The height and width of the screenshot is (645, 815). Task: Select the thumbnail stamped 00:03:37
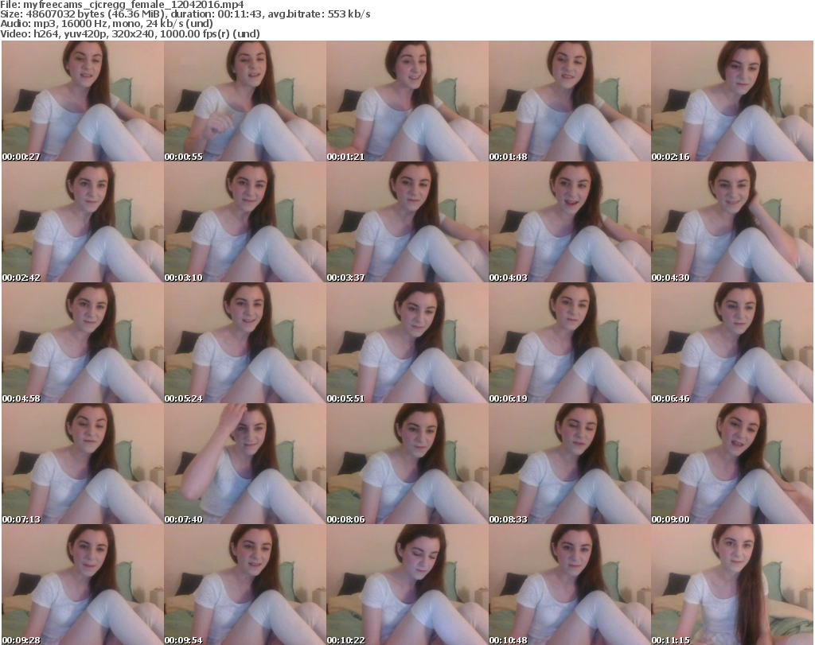(x=407, y=222)
